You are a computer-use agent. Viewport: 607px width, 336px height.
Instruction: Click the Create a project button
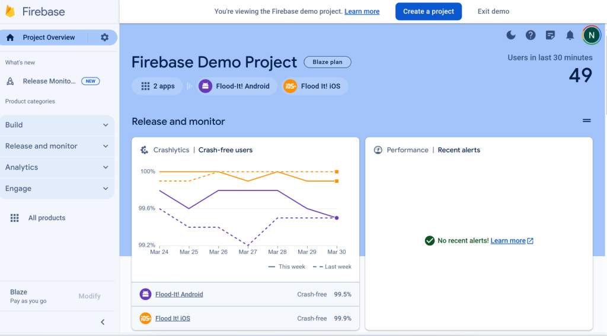point(429,11)
